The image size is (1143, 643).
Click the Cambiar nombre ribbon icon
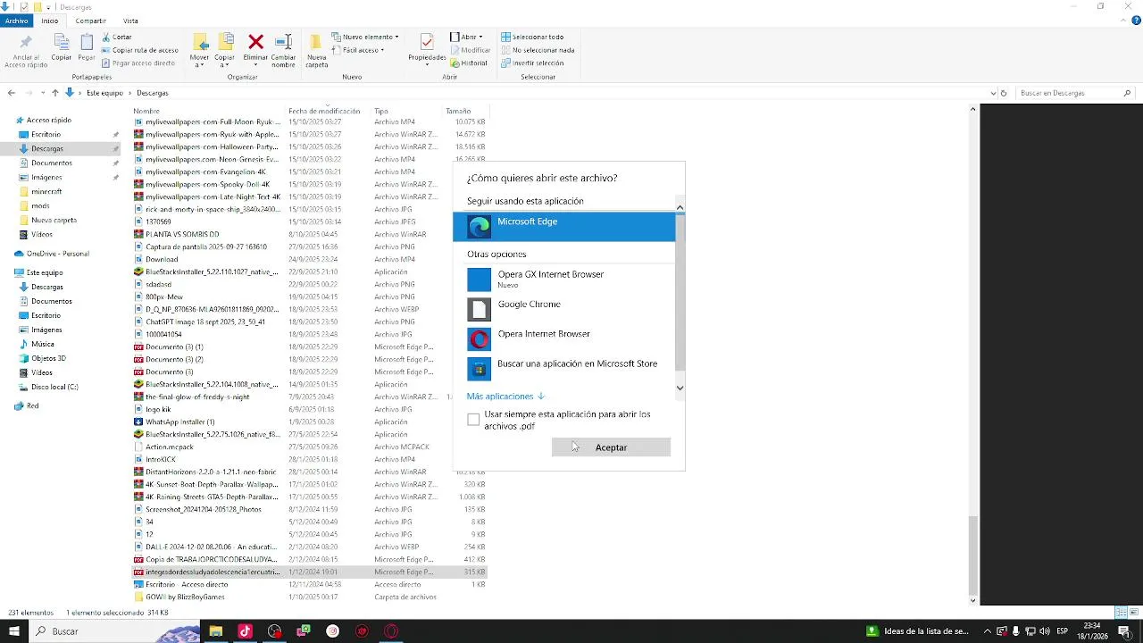tap(283, 42)
